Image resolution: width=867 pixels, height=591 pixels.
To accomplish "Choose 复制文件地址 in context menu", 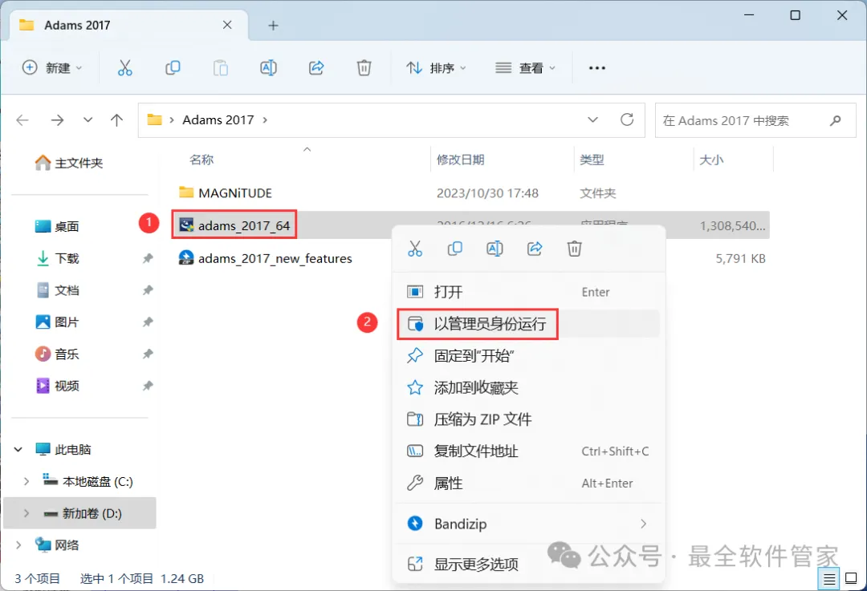I will click(528, 451).
